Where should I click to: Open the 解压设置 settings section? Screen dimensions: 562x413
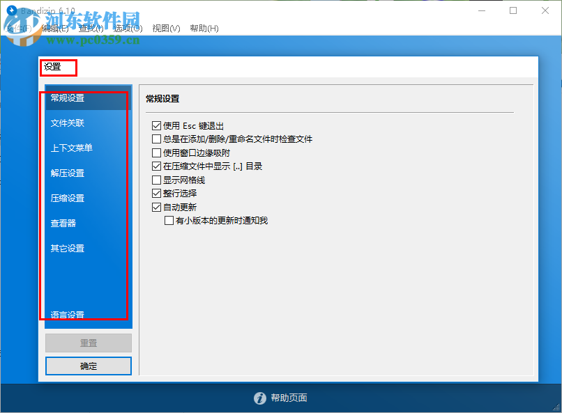coord(66,173)
